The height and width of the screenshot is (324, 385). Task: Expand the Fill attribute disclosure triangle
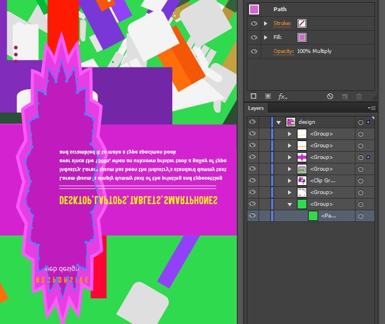[266, 37]
